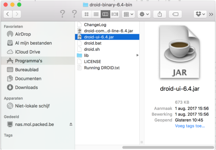This screenshot has width=216, height=150.
Task: Switch to list view
Action: click(96, 14)
